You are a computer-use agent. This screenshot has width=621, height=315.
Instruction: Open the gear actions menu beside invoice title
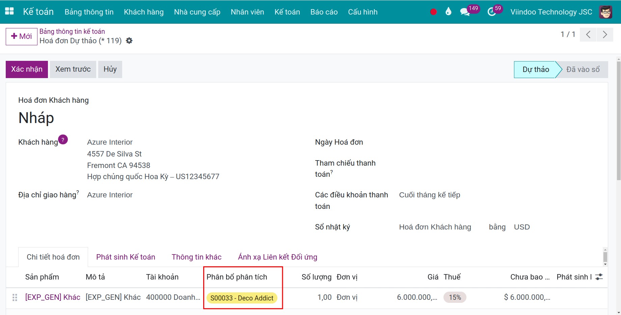[x=129, y=41]
